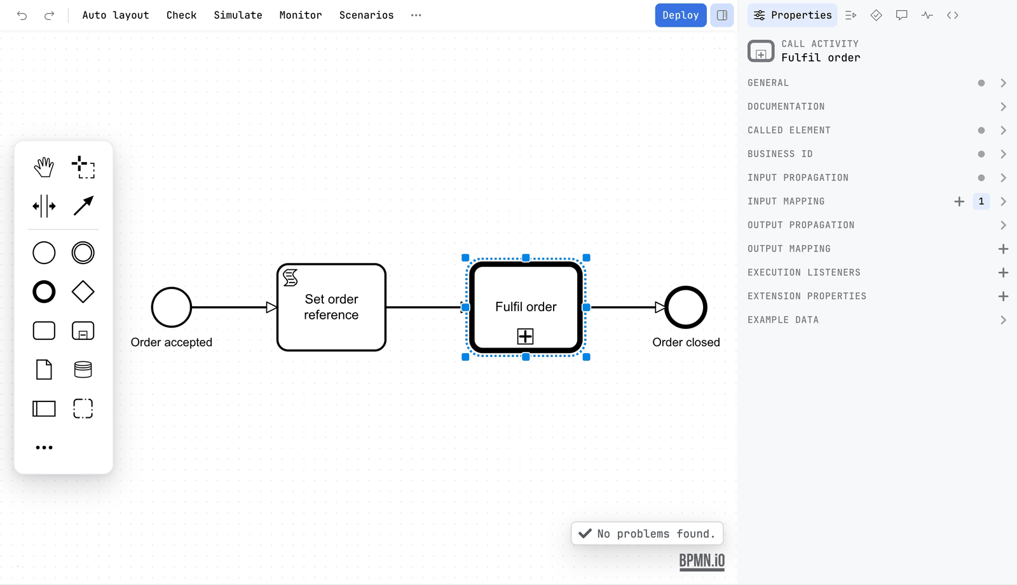Open the Scenarios menu item
The height and width of the screenshot is (585, 1017).
click(x=366, y=15)
